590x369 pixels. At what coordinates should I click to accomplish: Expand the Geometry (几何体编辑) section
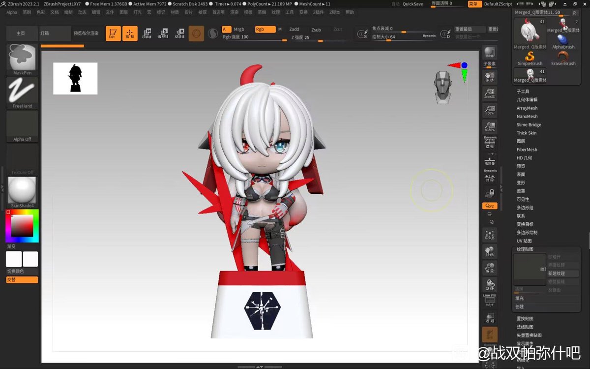527,100
